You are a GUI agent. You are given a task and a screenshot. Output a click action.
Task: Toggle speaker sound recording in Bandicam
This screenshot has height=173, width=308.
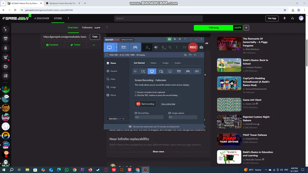point(156,47)
